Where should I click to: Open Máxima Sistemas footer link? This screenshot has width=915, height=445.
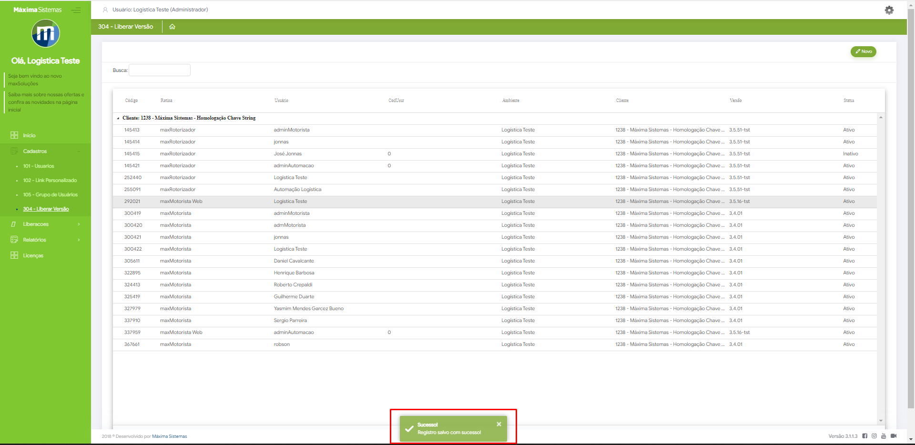pos(169,436)
